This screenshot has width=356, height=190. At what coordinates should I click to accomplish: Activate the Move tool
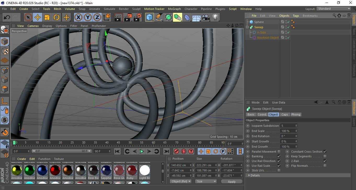pos(38,18)
